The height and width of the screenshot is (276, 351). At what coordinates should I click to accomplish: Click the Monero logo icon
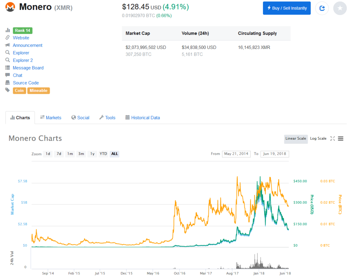[x=10, y=7]
